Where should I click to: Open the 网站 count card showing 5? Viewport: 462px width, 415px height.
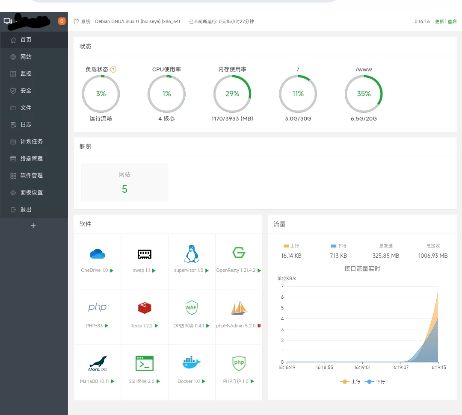tap(124, 182)
